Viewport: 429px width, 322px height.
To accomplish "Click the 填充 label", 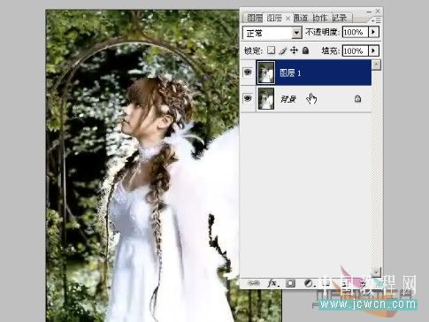I will tap(331, 50).
